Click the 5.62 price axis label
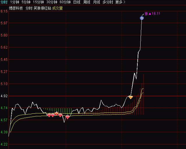 pos(4,47)
